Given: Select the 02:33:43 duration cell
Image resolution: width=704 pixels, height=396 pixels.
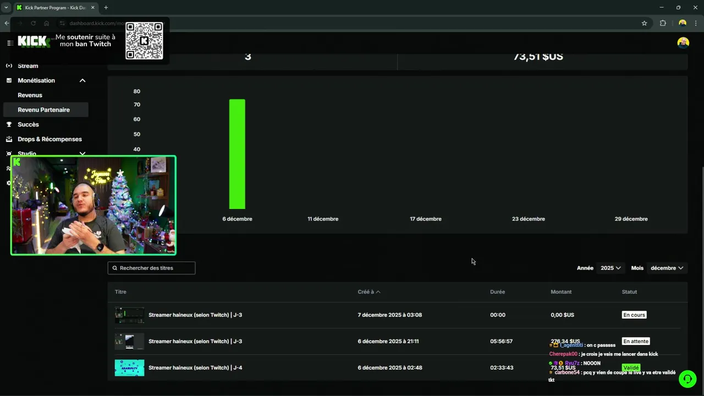Looking at the screenshot, I should pyautogui.click(x=502, y=368).
